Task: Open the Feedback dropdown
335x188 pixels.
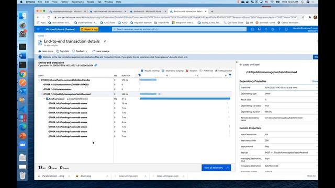Action: [x=80, y=51]
